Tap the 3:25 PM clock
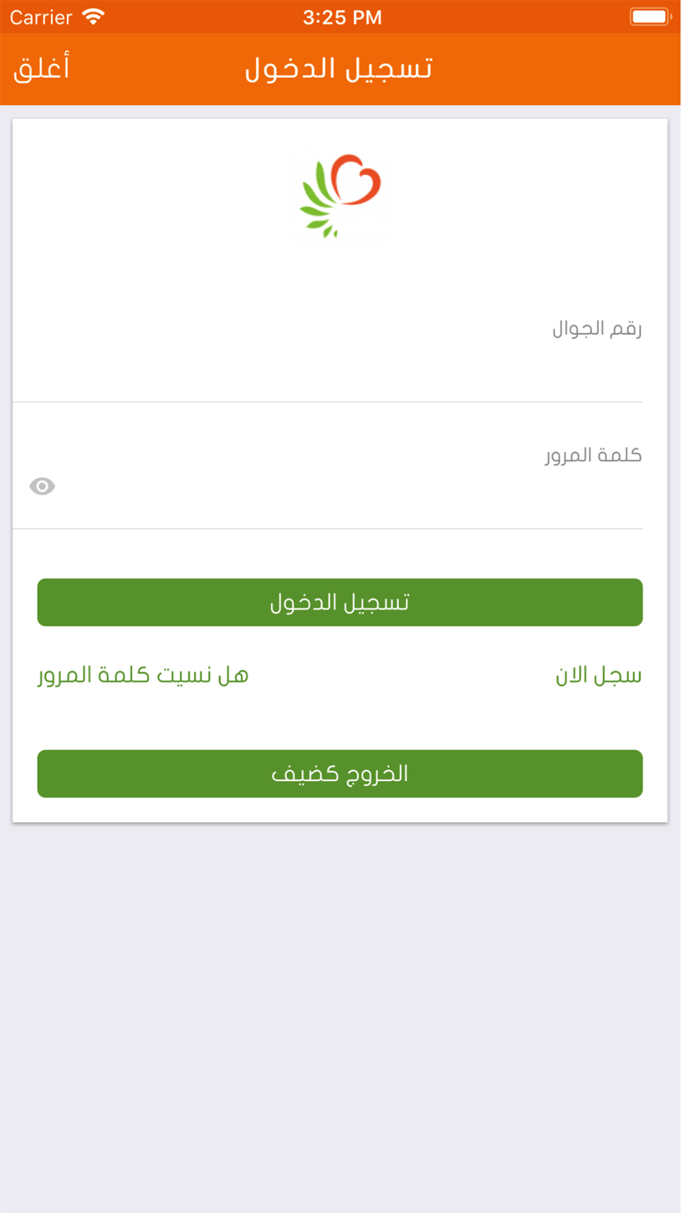This screenshot has width=682, height=1213. tap(342, 17)
